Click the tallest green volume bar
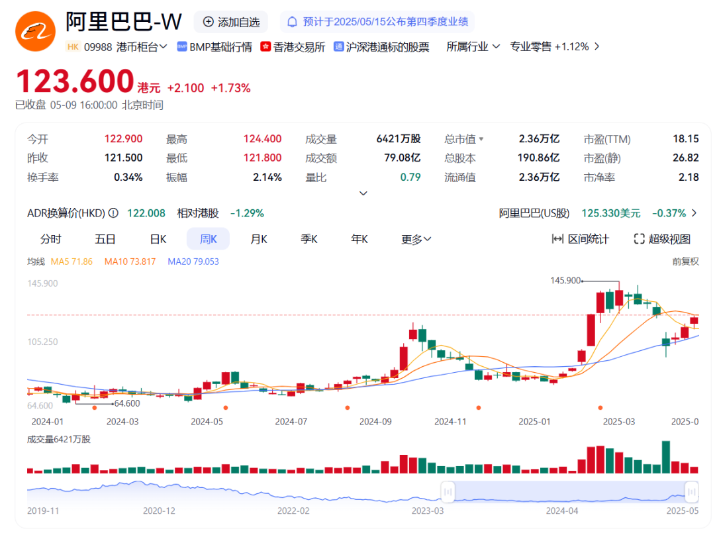This screenshot has height=537, width=715. pyautogui.click(x=666, y=457)
